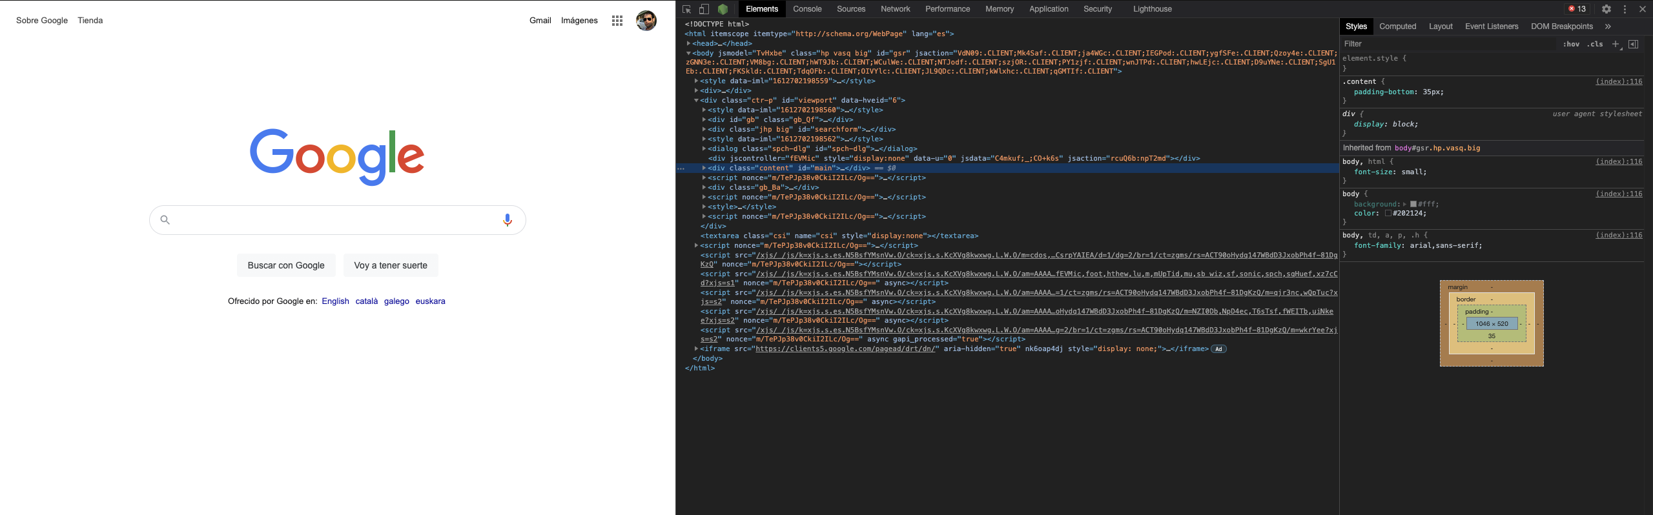Collapse the viewport div node
This screenshot has width=1653, height=515.
696,100
